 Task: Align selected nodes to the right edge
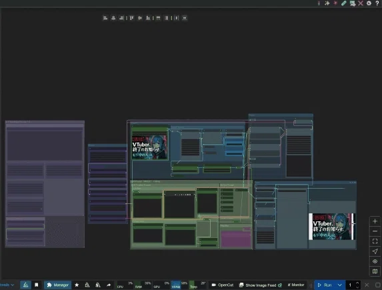pos(121,18)
